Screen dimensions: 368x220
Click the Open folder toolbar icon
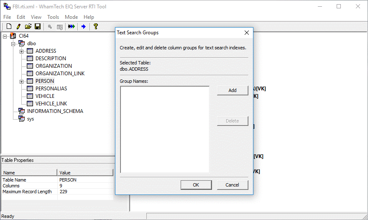click(x=28, y=27)
